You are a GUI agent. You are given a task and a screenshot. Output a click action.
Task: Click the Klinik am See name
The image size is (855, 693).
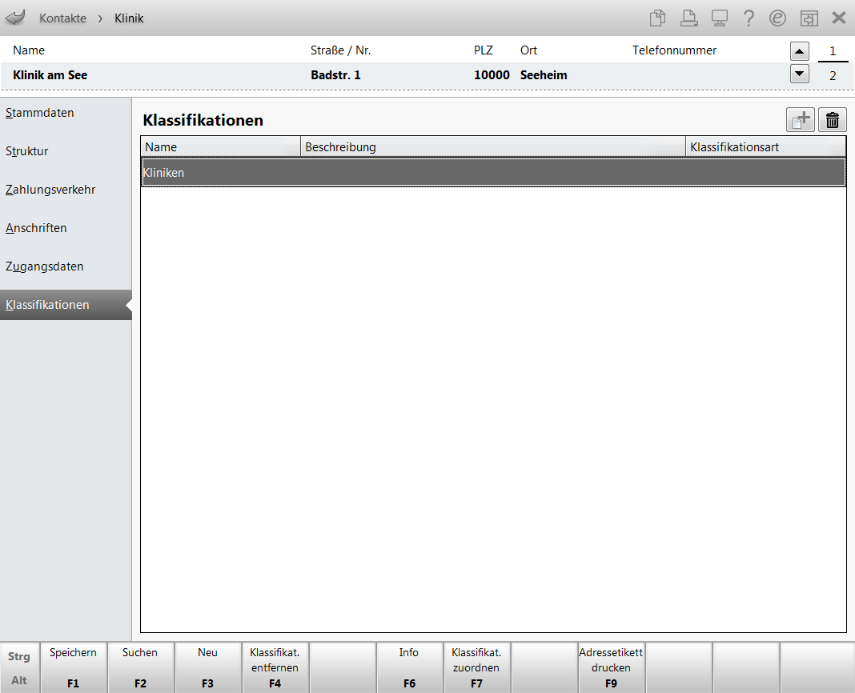point(50,75)
